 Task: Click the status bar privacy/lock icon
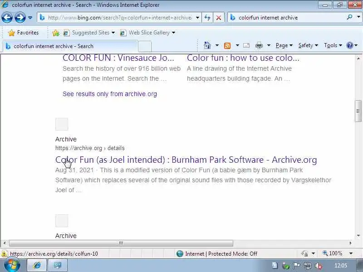click(x=304, y=254)
